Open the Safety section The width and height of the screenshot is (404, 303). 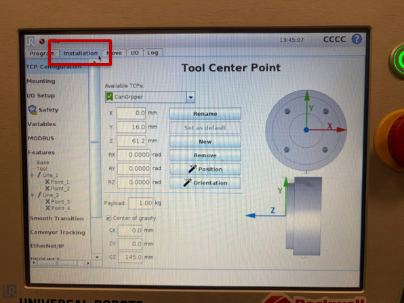[x=48, y=110]
